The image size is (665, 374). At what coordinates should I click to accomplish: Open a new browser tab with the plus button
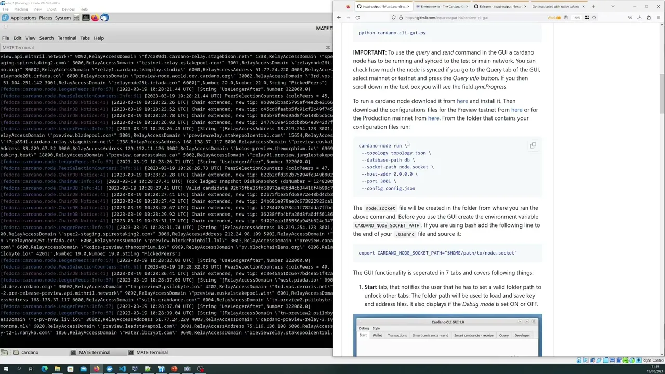[593, 6]
